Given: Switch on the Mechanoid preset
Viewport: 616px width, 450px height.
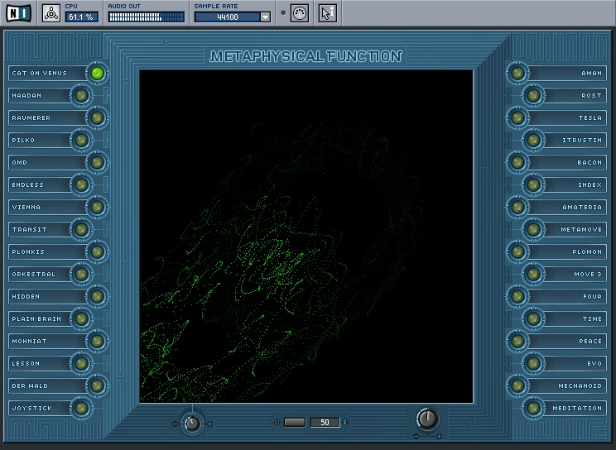Looking at the screenshot, I should (517, 386).
